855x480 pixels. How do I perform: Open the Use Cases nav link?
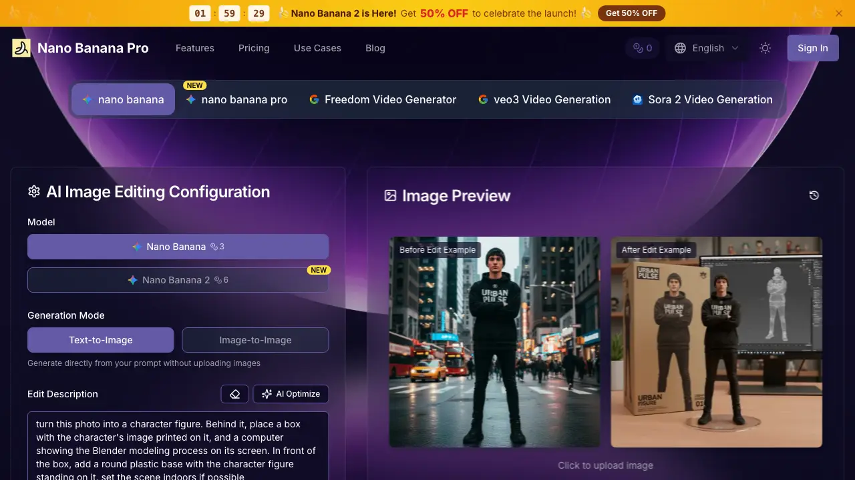coord(317,48)
